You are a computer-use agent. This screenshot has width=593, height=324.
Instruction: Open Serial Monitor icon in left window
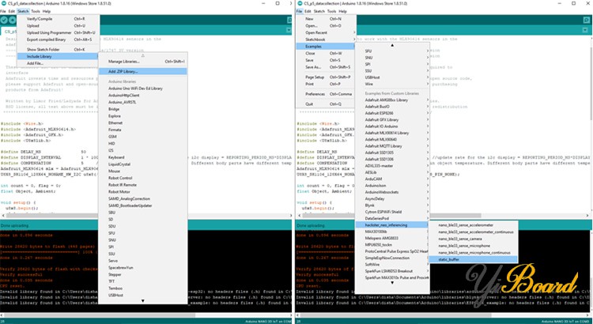[x=288, y=21]
